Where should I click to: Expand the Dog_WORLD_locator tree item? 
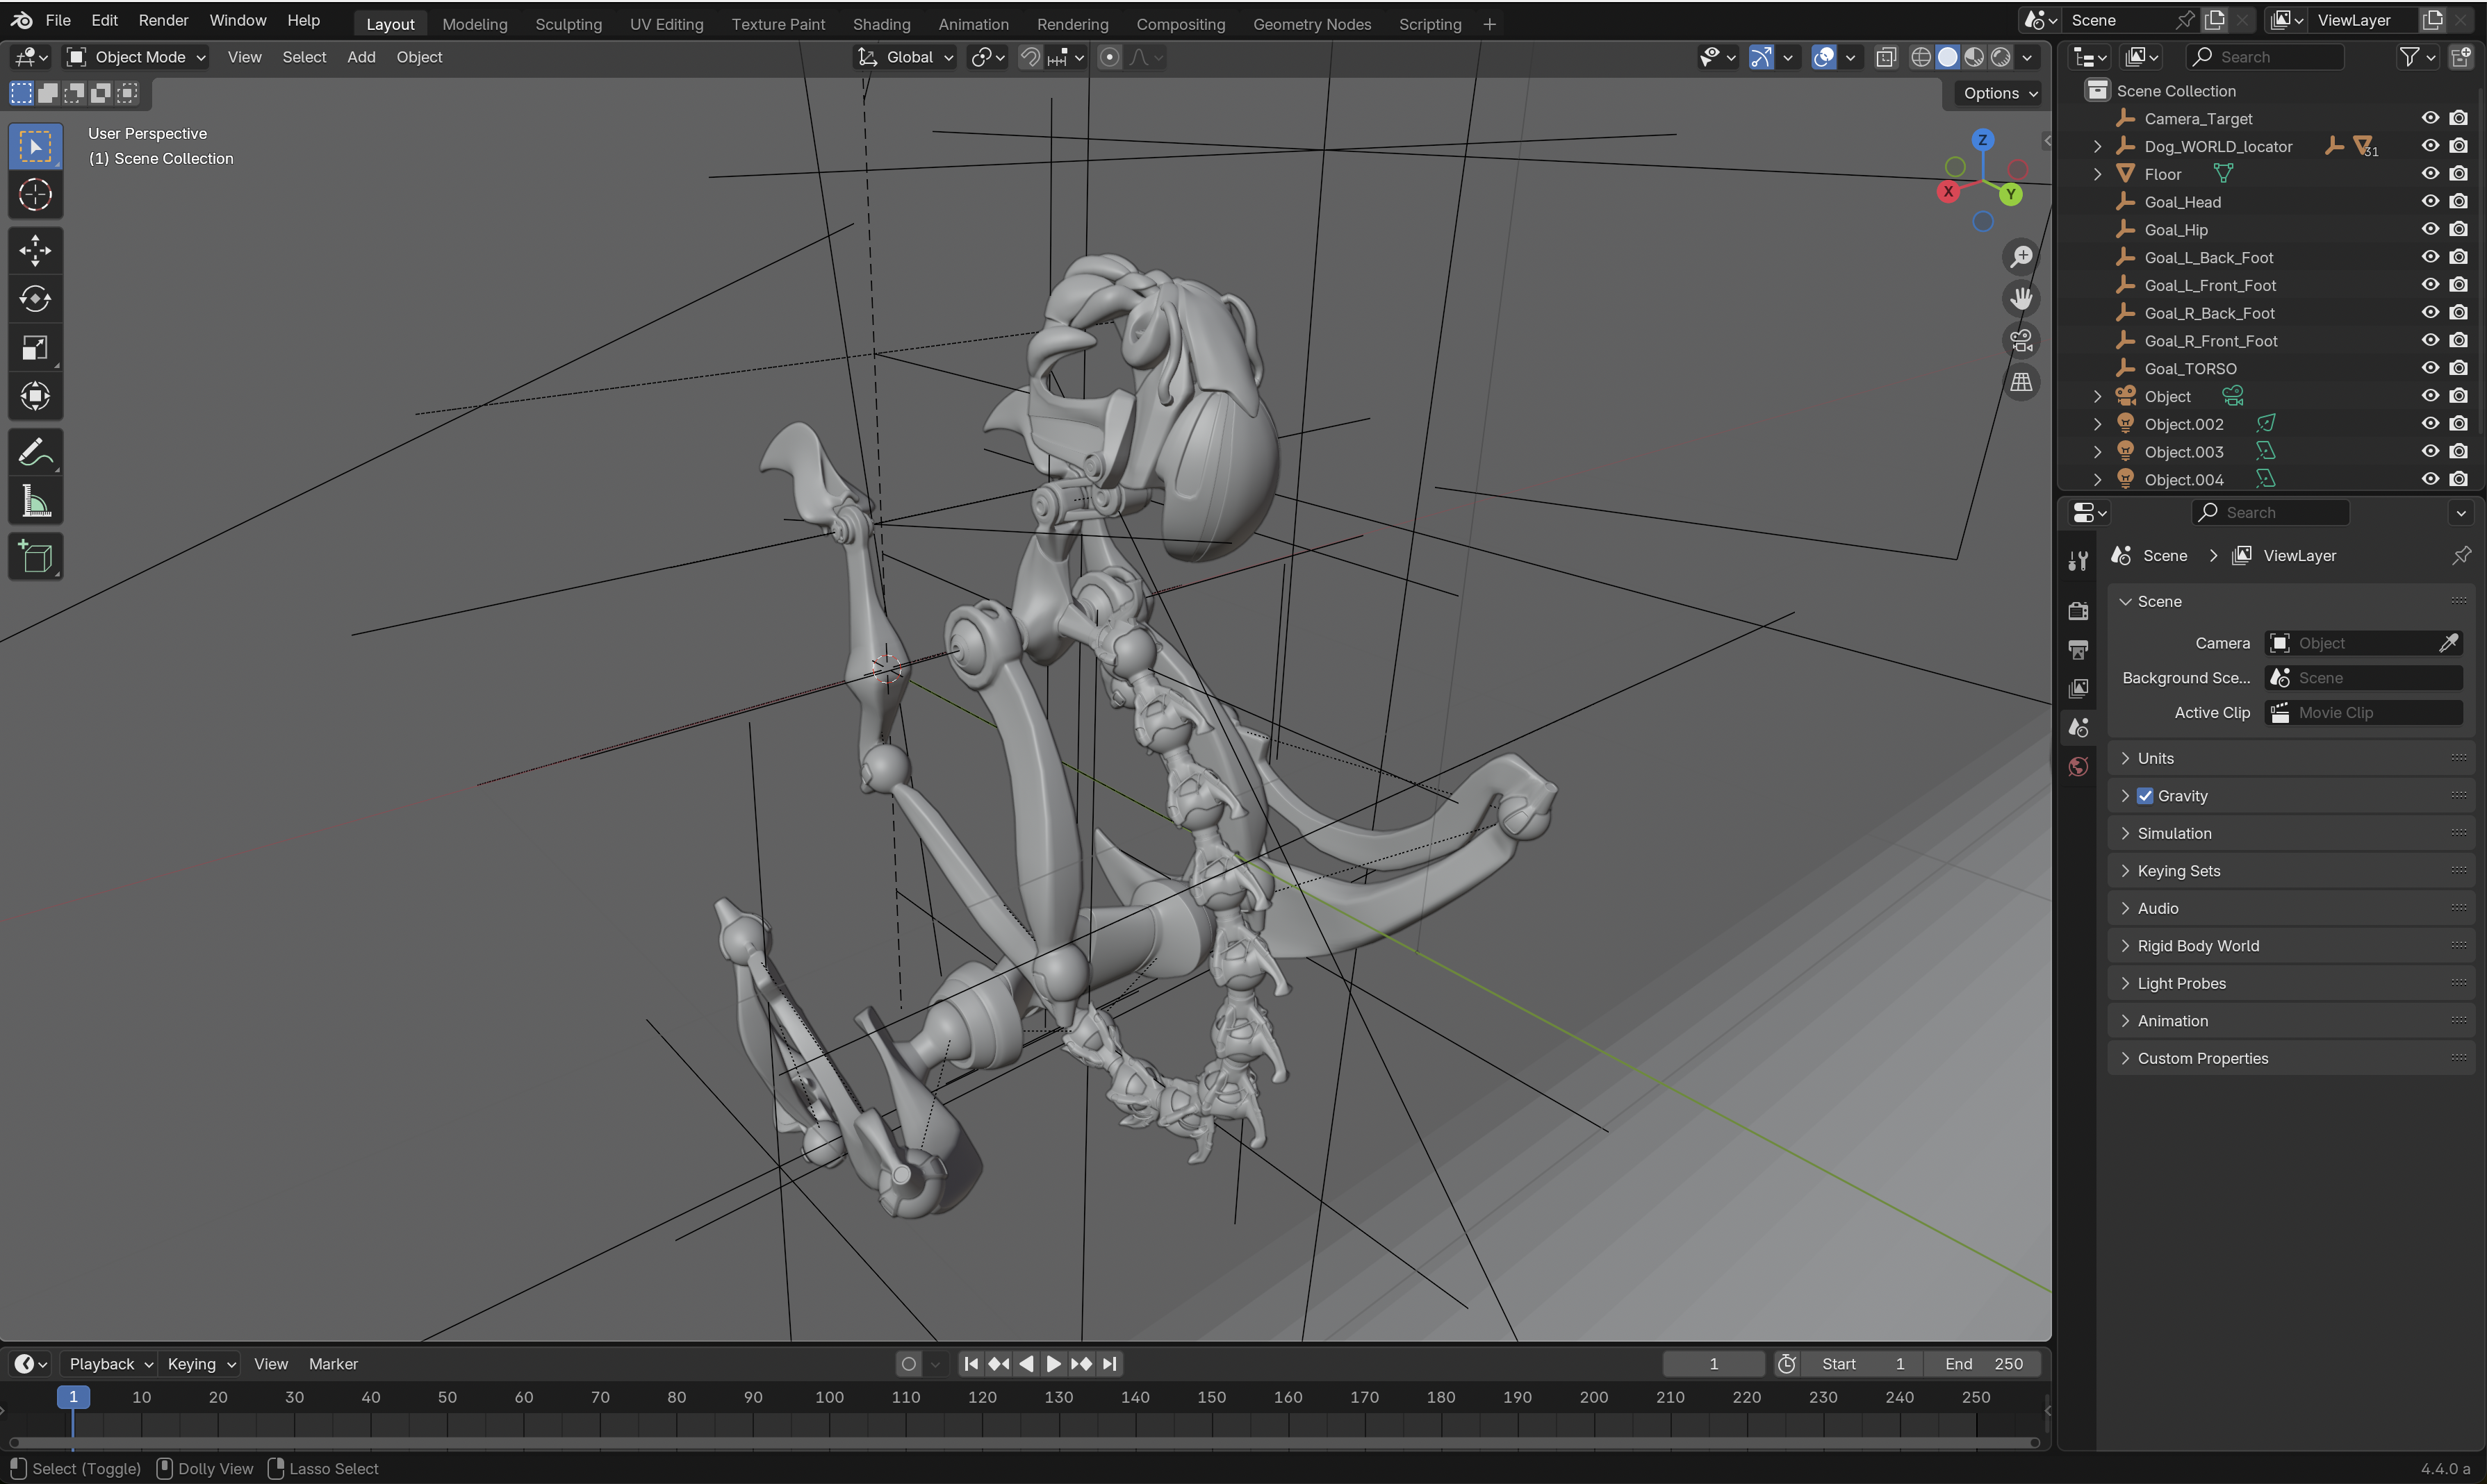2097,146
